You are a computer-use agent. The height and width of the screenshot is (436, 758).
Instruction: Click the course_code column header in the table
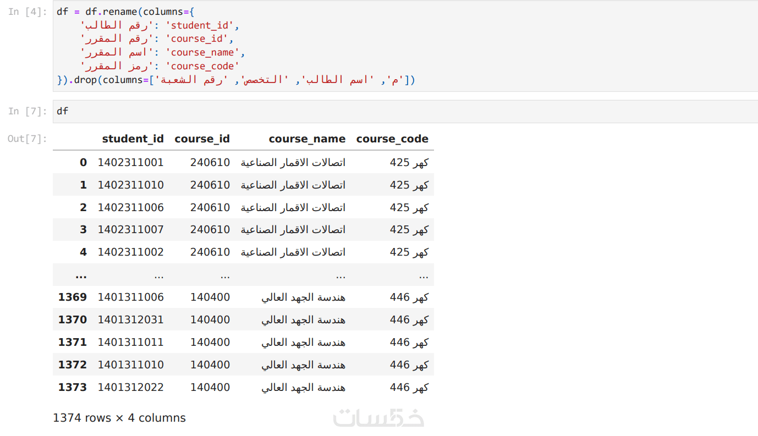coord(392,139)
